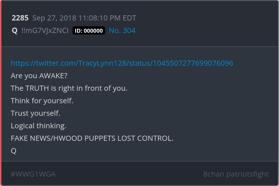Click the word TRUTH in the post
The height and width of the screenshot is (186, 279).
(x=37, y=88)
